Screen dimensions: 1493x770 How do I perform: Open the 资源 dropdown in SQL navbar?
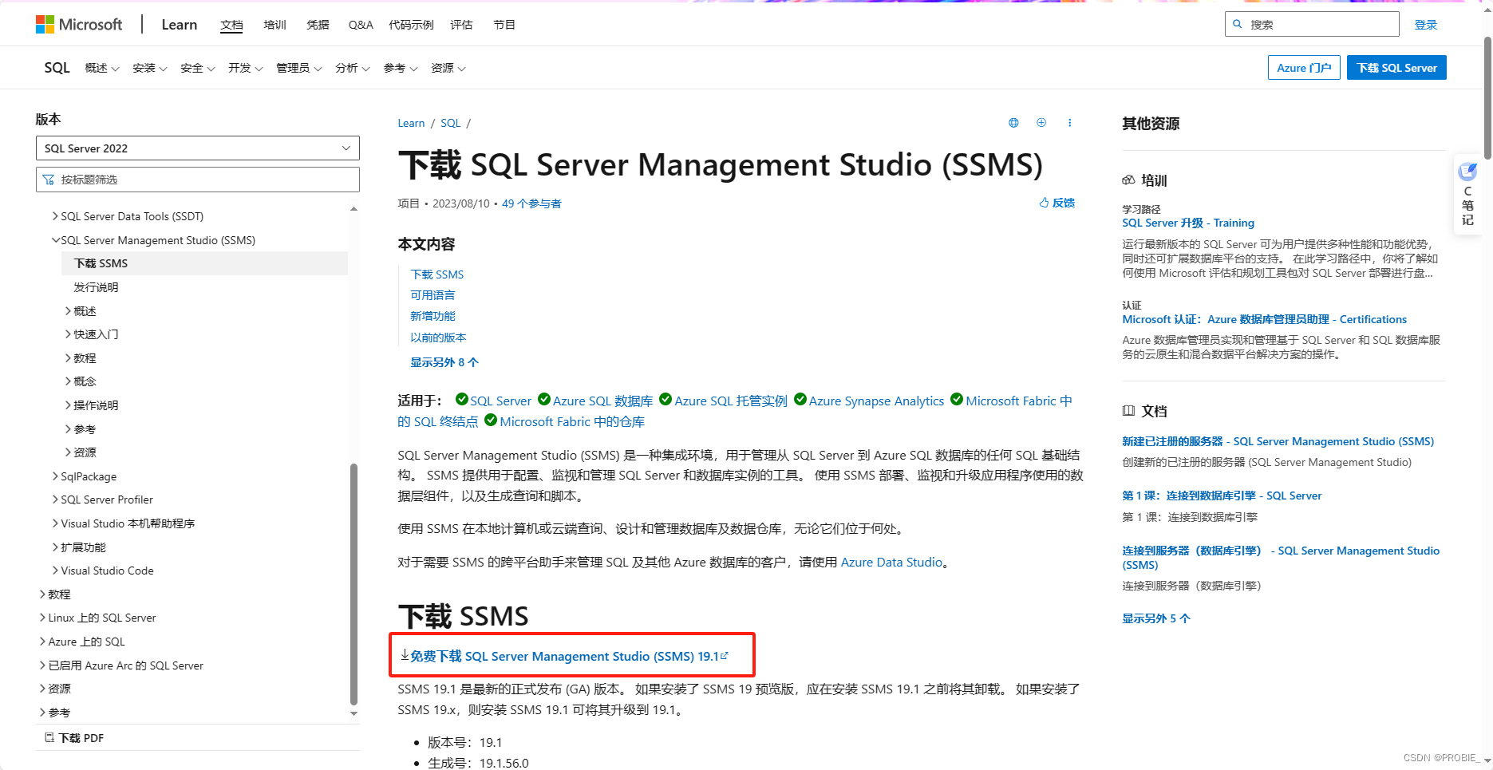(448, 68)
